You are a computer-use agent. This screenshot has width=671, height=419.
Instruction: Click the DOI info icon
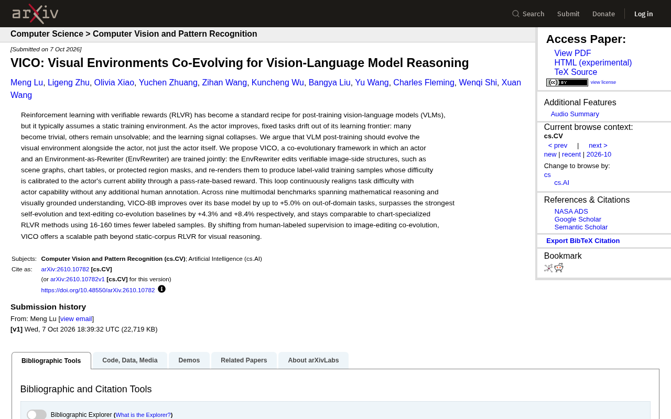click(161, 289)
